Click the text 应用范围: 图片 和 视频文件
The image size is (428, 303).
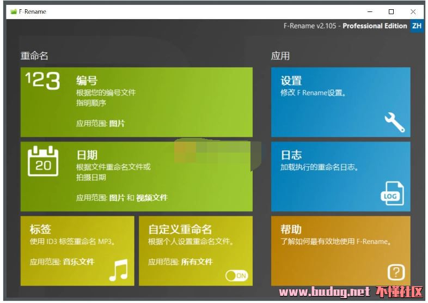pyautogui.click(x=122, y=197)
